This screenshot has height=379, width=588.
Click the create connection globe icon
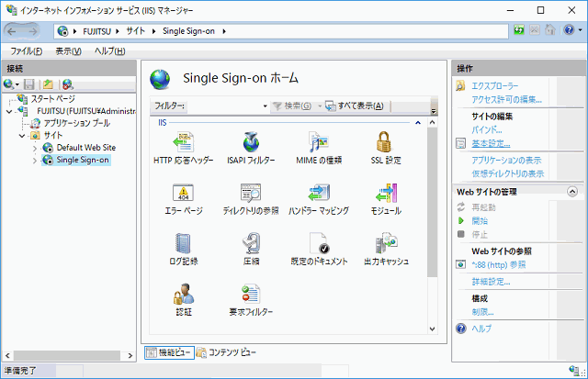pyautogui.click(x=9, y=84)
